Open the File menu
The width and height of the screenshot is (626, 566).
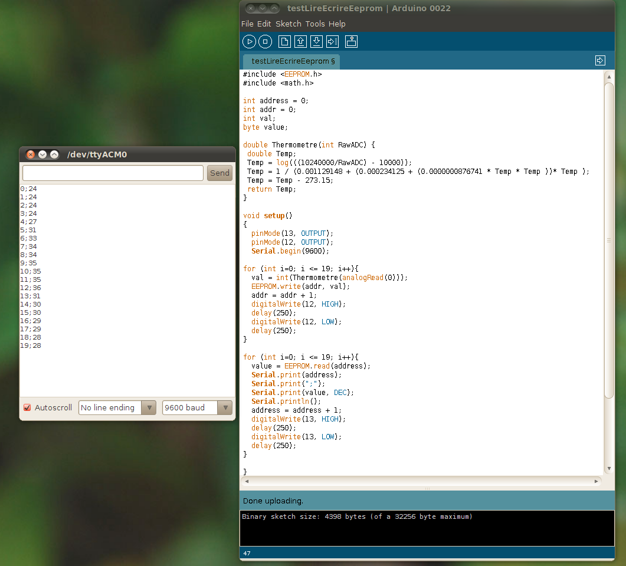(247, 24)
